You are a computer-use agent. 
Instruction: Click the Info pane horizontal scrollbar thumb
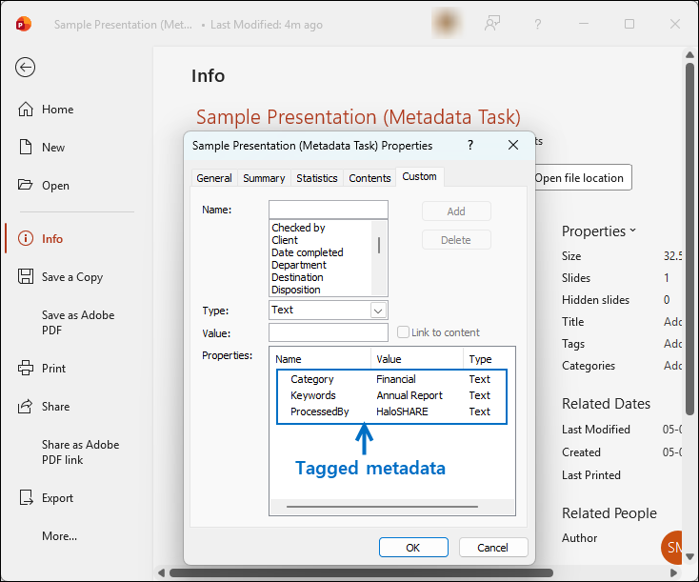361,572
